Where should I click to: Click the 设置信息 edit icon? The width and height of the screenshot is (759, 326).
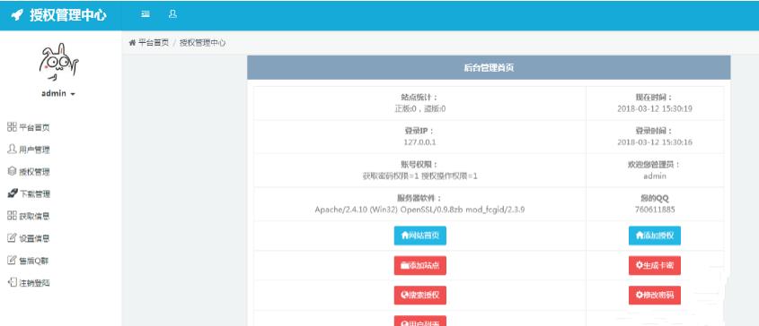point(12,237)
